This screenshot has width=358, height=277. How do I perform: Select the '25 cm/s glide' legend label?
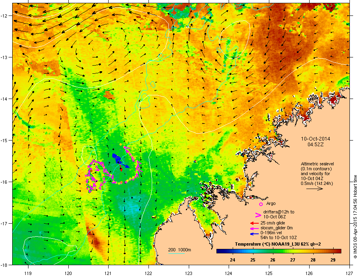[x=273, y=223]
